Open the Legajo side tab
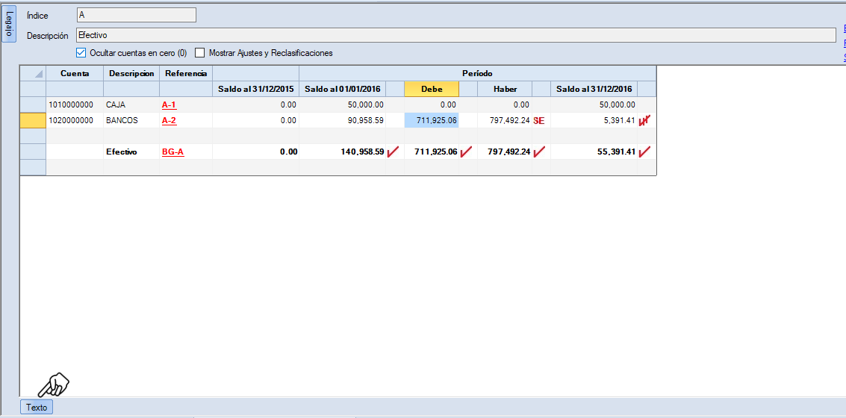The height and width of the screenshot is (418, 846). (x=8, y=25)
